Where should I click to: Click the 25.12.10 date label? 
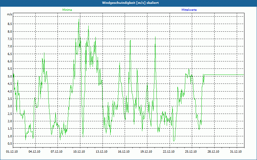click(191, 152)
